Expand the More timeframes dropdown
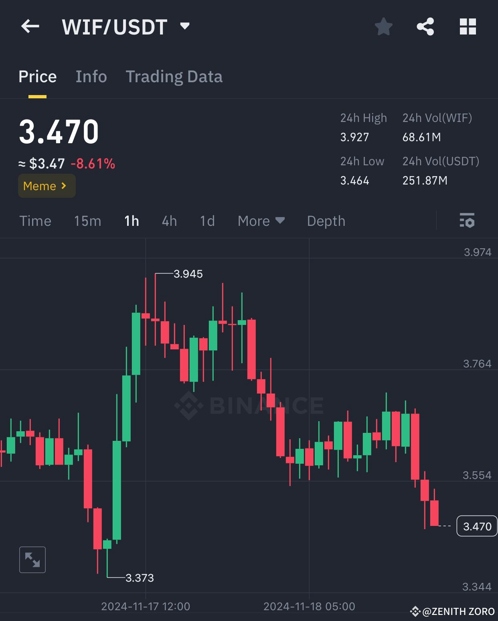Viewport: 498px width, 621px height. coord(261,221)
